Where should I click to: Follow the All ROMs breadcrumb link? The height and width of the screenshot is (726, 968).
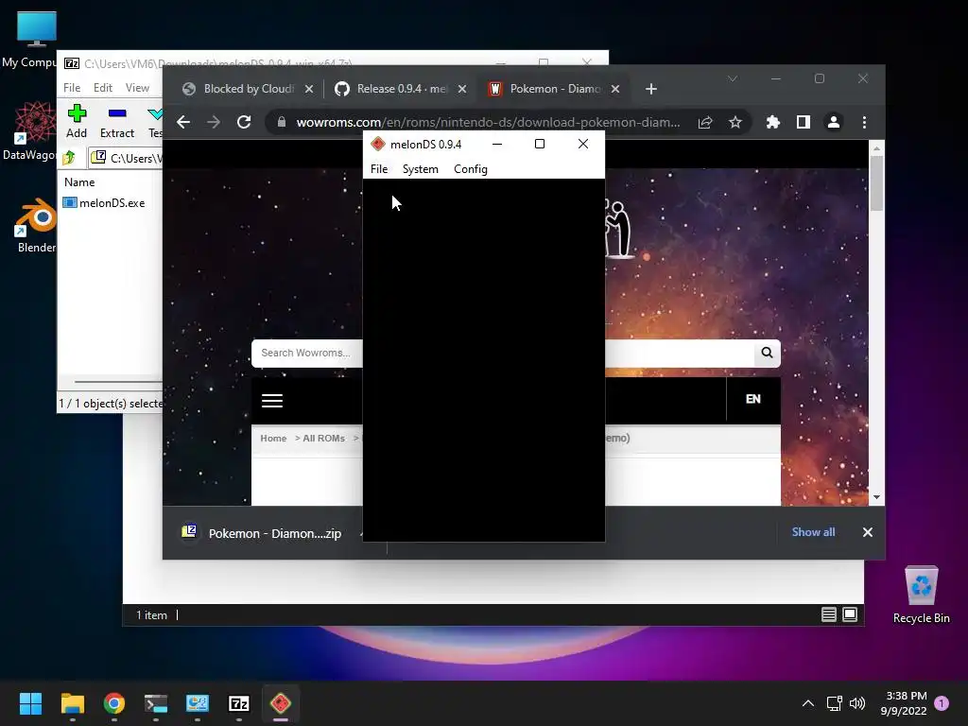tap(323, 439)
